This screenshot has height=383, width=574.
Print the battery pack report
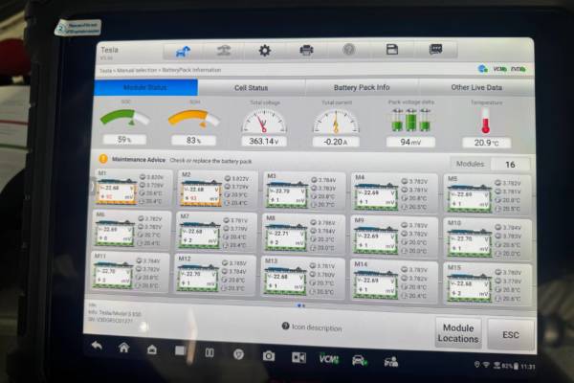[x=307, y=51]
